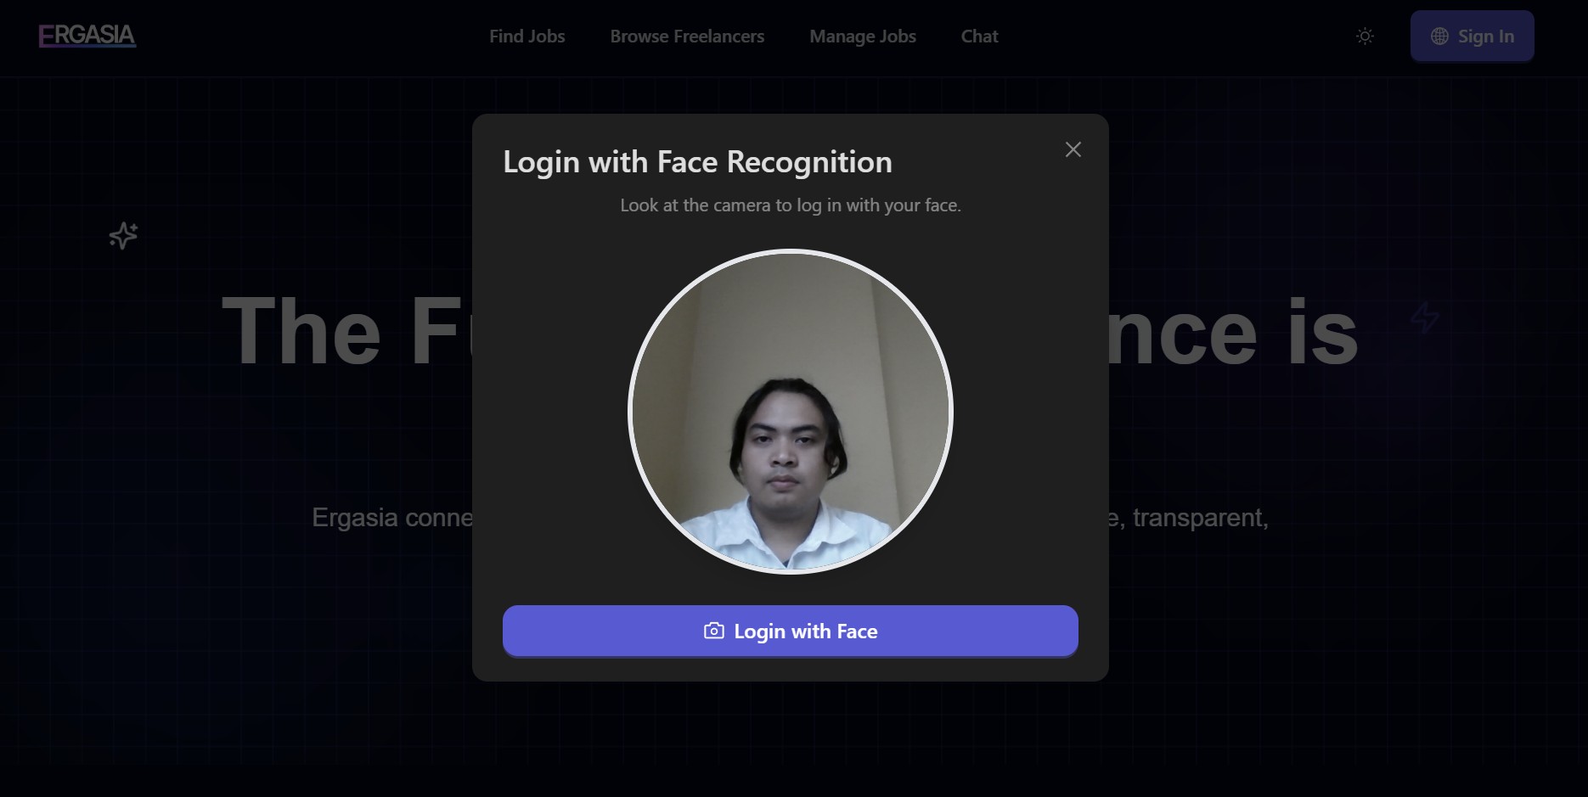Go to Browse Freelancers
This screenshot has height=797, width=1588.
pos(687,36)
